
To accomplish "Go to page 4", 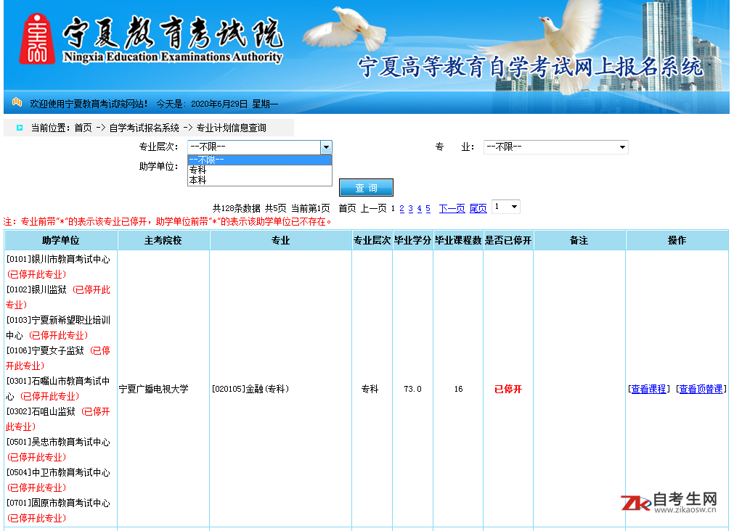I will click(x=420, y=209).
